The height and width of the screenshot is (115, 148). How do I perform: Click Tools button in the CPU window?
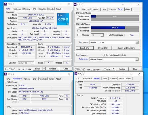(38, 69)
